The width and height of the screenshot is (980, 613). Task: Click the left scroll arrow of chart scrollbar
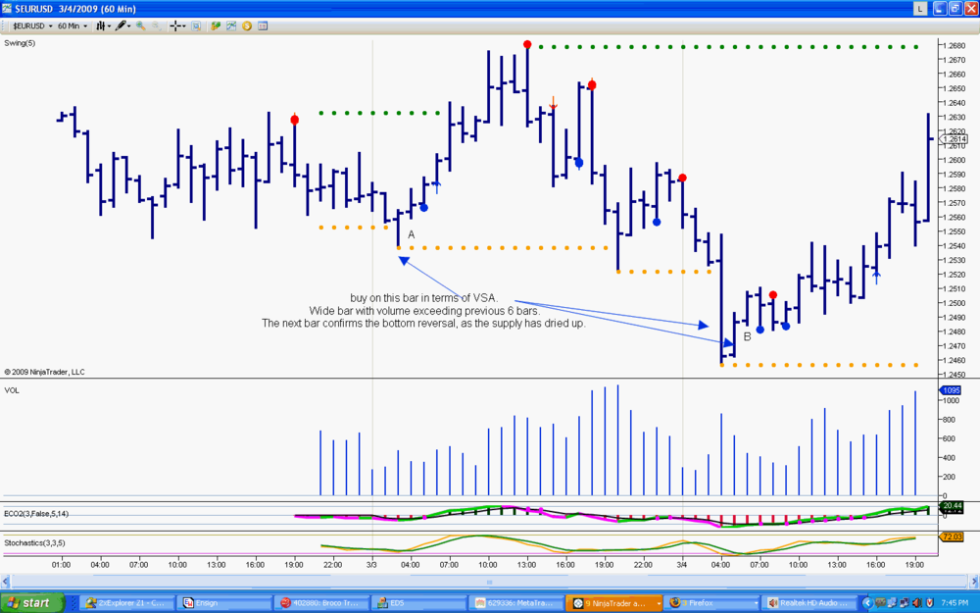click(x=6, y=582)
